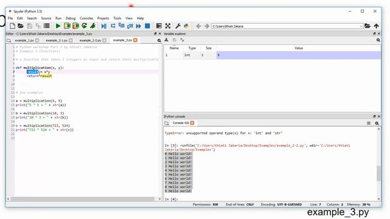Switch to the example_1.py tab
This screenshot has width=390, height=219.
click(x=24, y=40)
